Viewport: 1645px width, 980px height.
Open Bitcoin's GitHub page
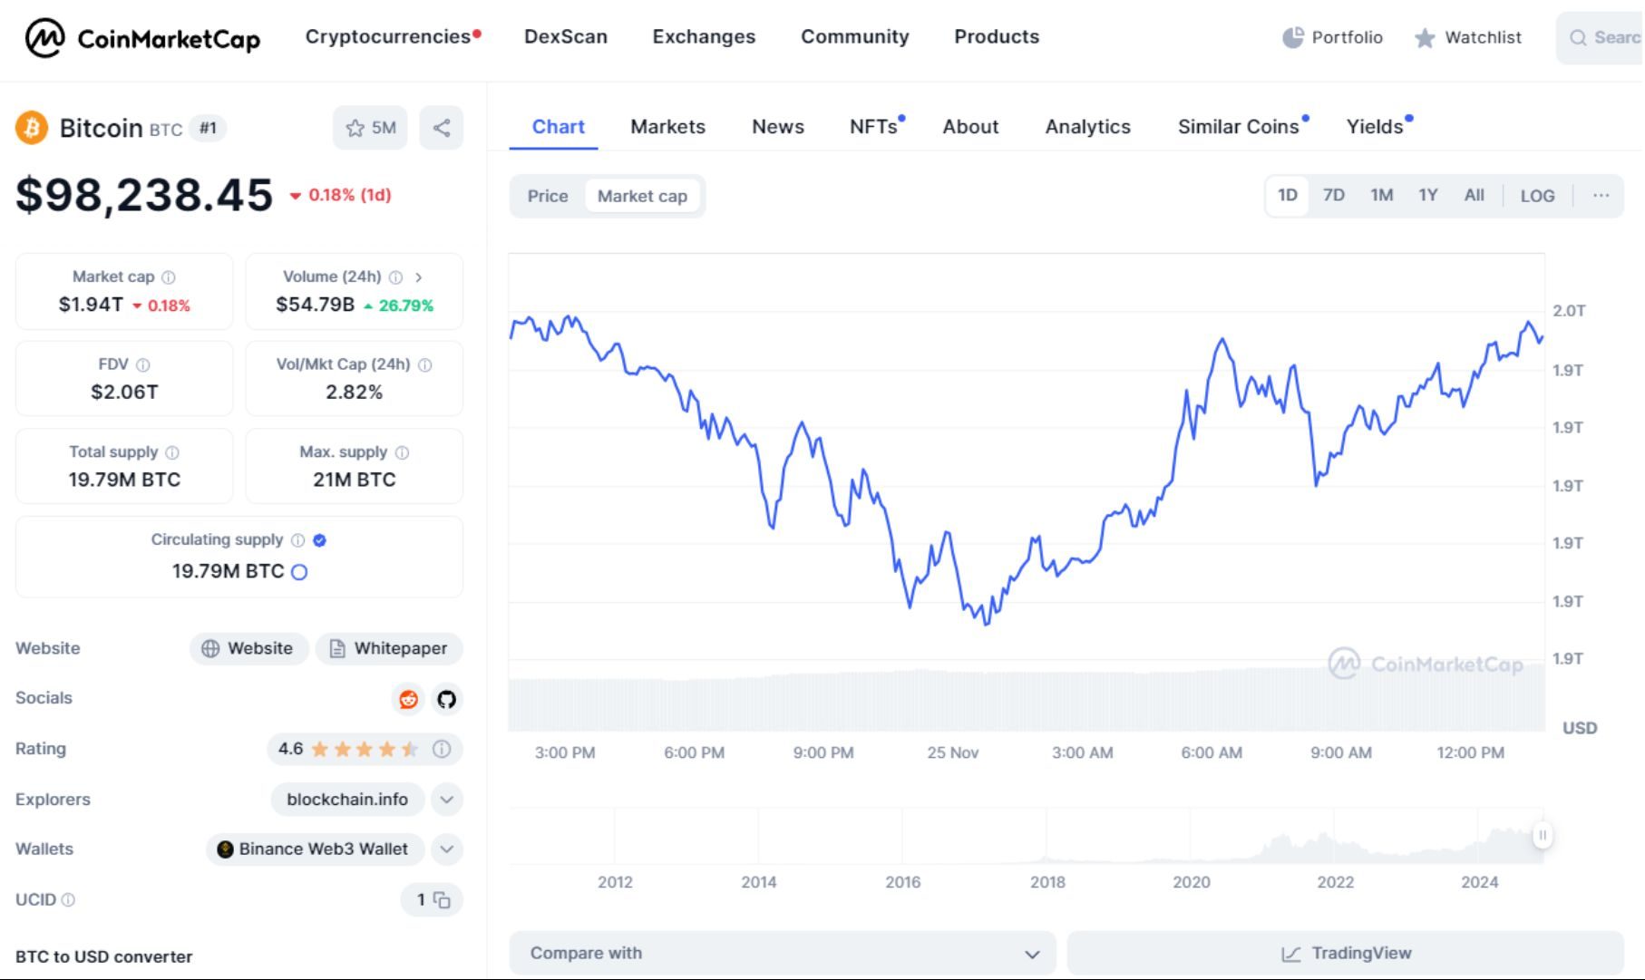(446, 699)
